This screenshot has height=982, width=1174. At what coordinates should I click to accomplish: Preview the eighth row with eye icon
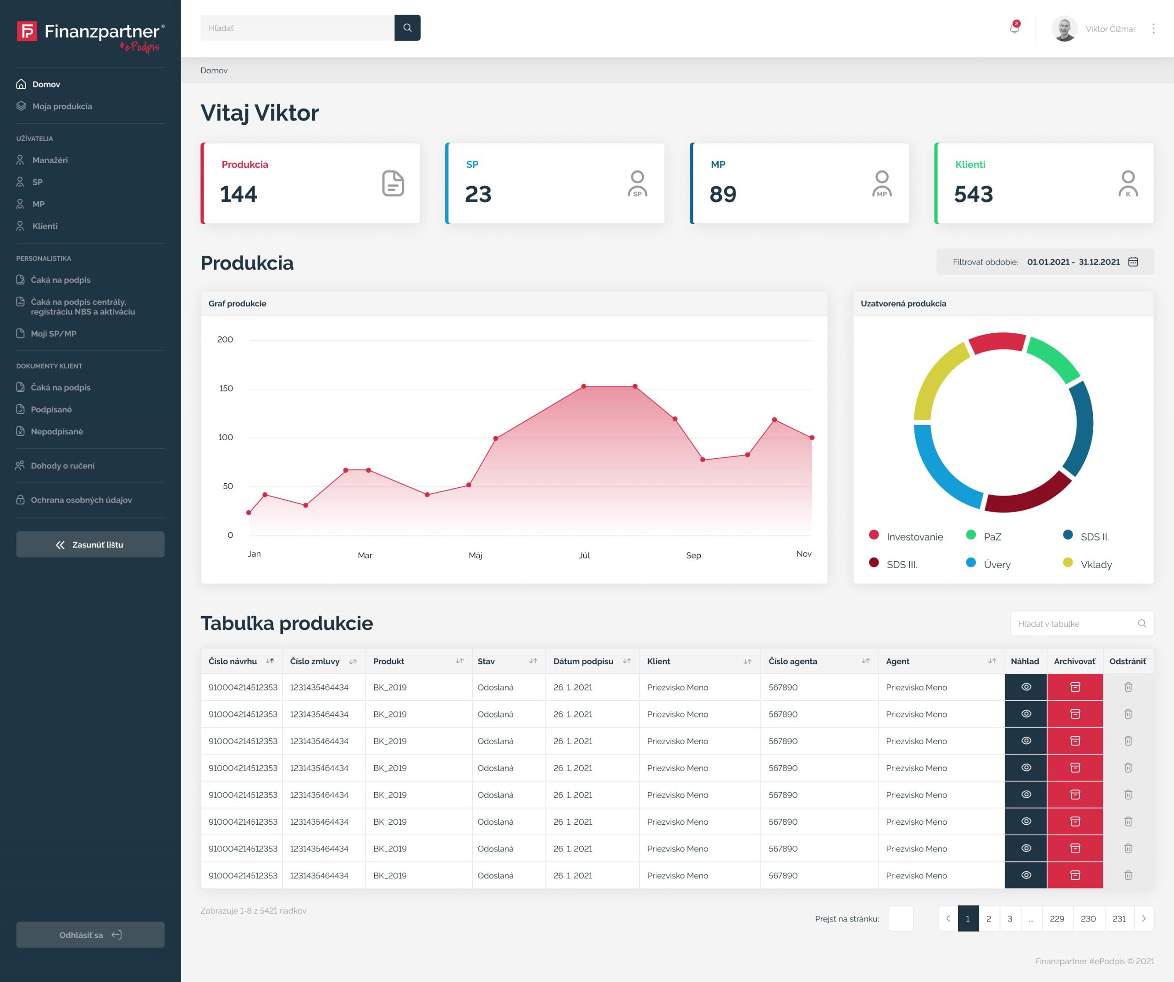tap(1026, 875)
